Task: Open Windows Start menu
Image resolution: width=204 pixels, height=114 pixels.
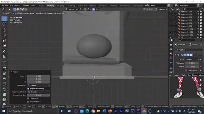Action: [4, 111]
